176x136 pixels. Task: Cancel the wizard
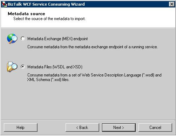pyautogui.click(x=155, y=128)
